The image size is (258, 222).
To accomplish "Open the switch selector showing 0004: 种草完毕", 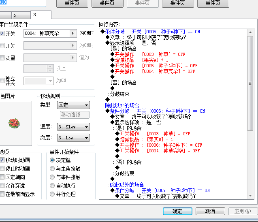I will pyautogui.click(x=50, y=33).
